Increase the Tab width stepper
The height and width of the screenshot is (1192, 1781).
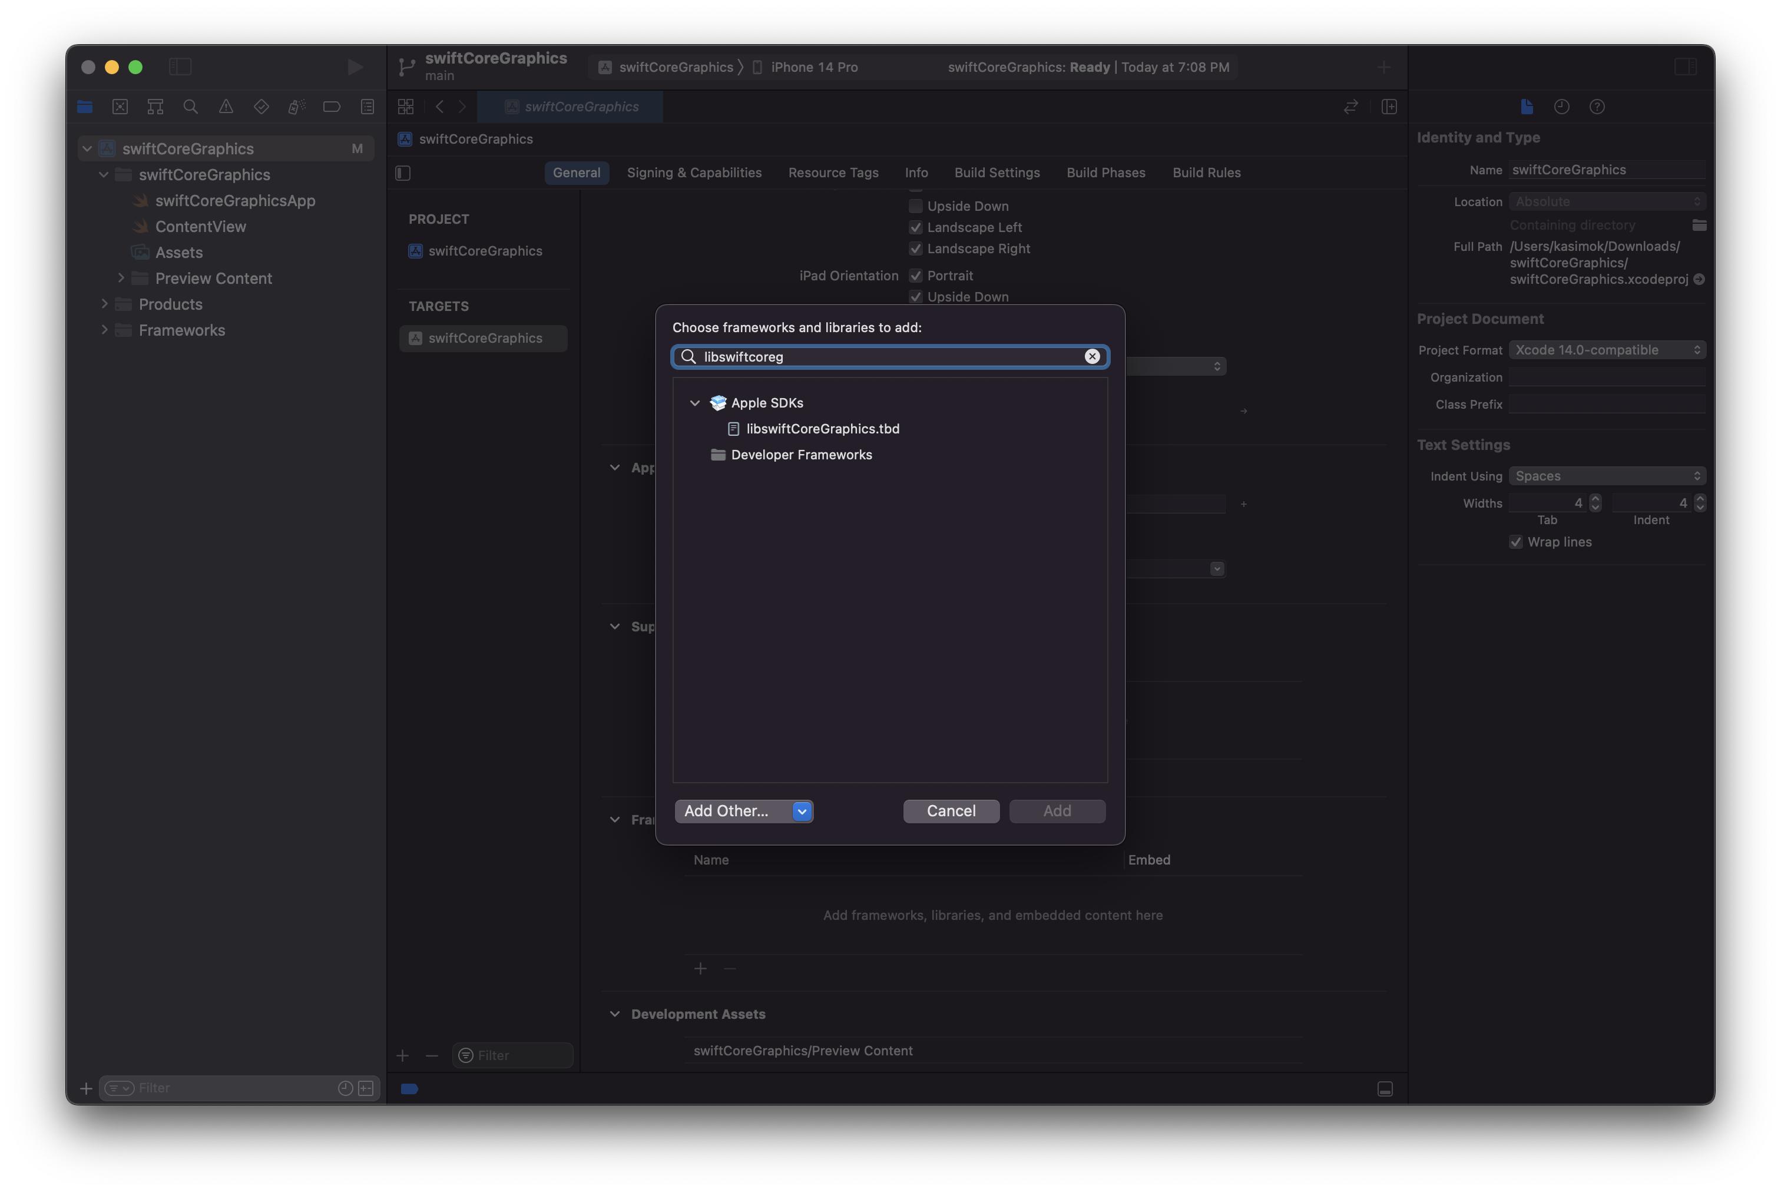pos(1595,499)
